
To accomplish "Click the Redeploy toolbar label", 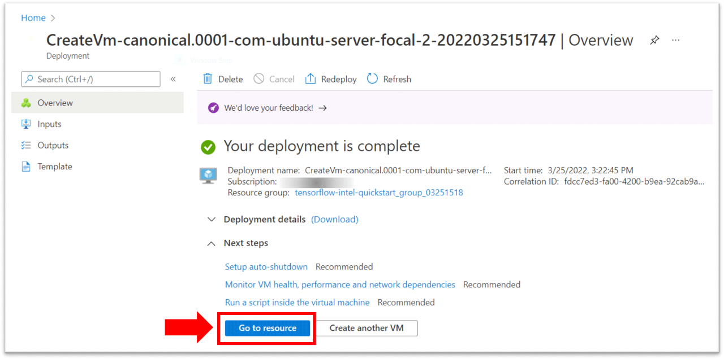I will click(339, 80).
